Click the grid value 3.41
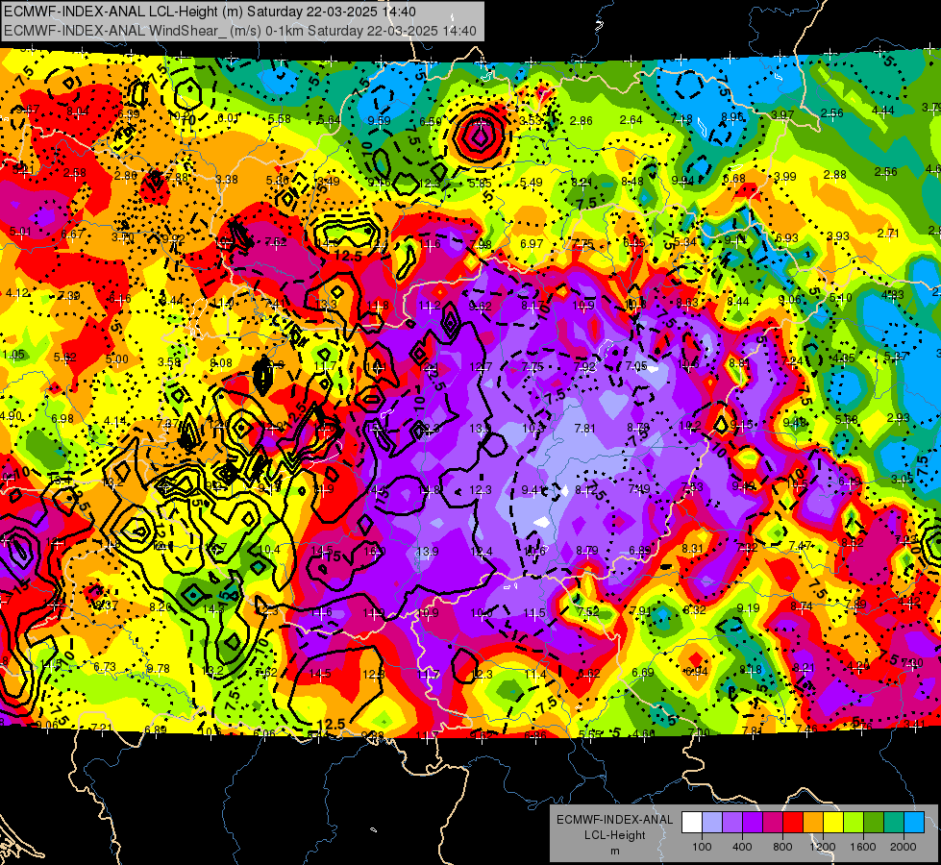Image resolution: width=941 pixels, height=865 pixels. 914,724
